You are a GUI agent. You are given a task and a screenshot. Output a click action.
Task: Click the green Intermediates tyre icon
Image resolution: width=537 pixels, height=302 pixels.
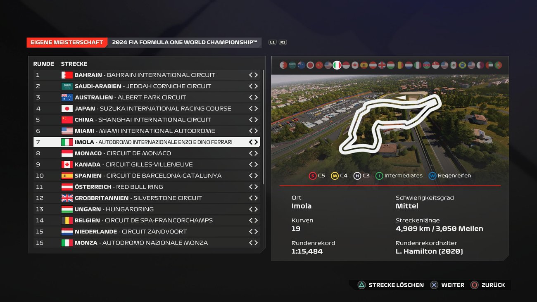tap(379, 176)
